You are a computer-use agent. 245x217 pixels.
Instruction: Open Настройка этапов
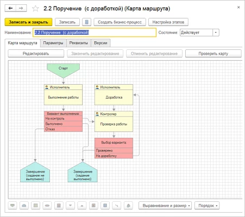[168, 22]
